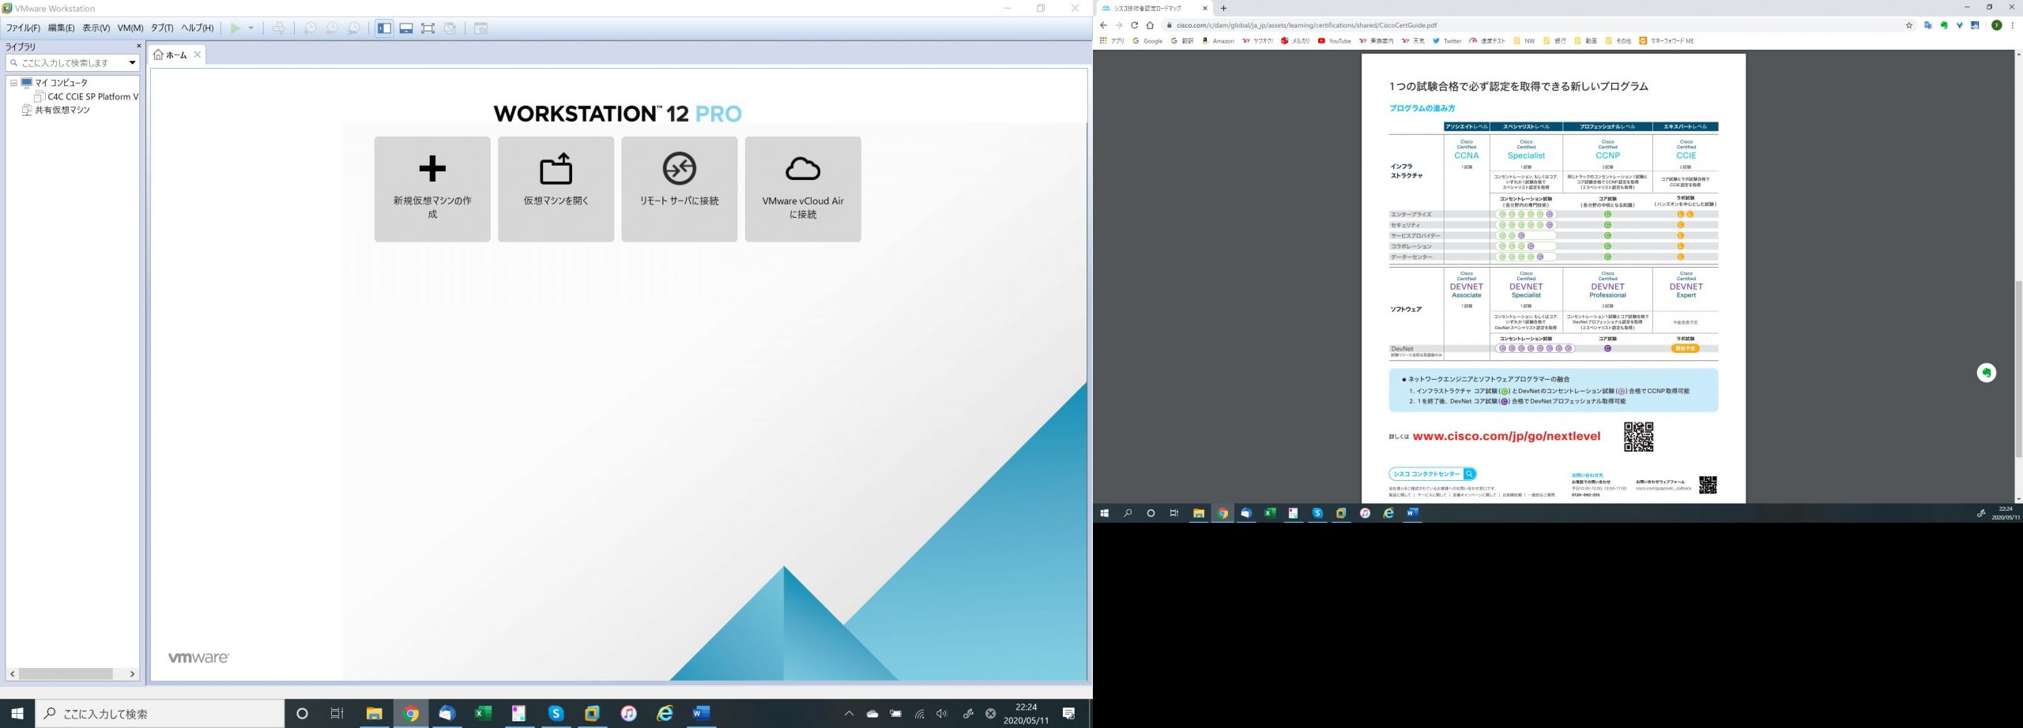Click 新規仮想マシンの作成 tile
This screenshot has height=728, width=2023.
click(432, 189)
